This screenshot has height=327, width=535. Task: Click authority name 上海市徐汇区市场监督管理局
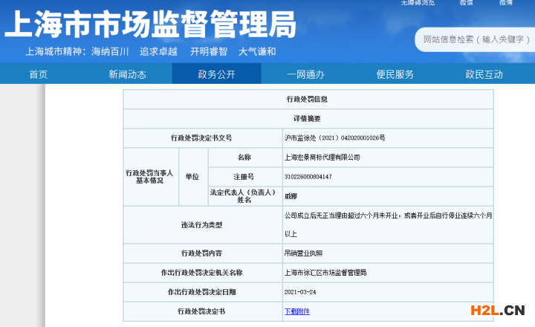pyautogui.click(x=325, y=273)
